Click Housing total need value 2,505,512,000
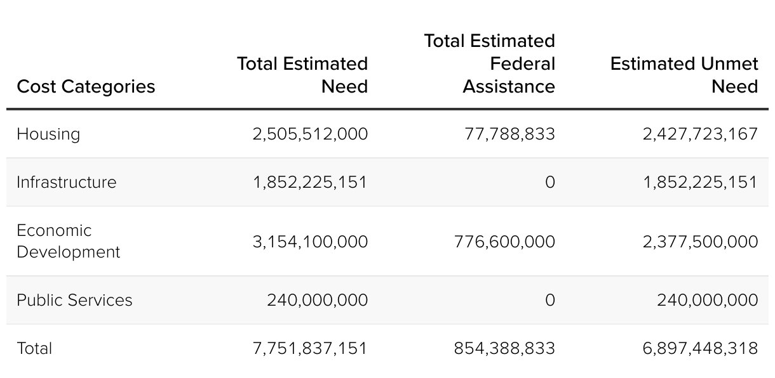Image resolution: width=775 pixels, height=378 pixels. (x=310, y=134)
